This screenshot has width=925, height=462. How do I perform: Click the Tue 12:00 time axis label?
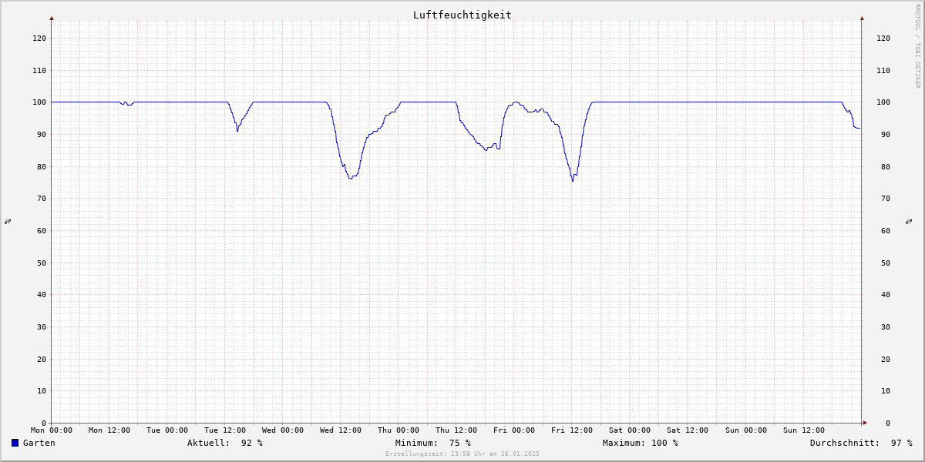pyautogui.click(x=225, y=430)
